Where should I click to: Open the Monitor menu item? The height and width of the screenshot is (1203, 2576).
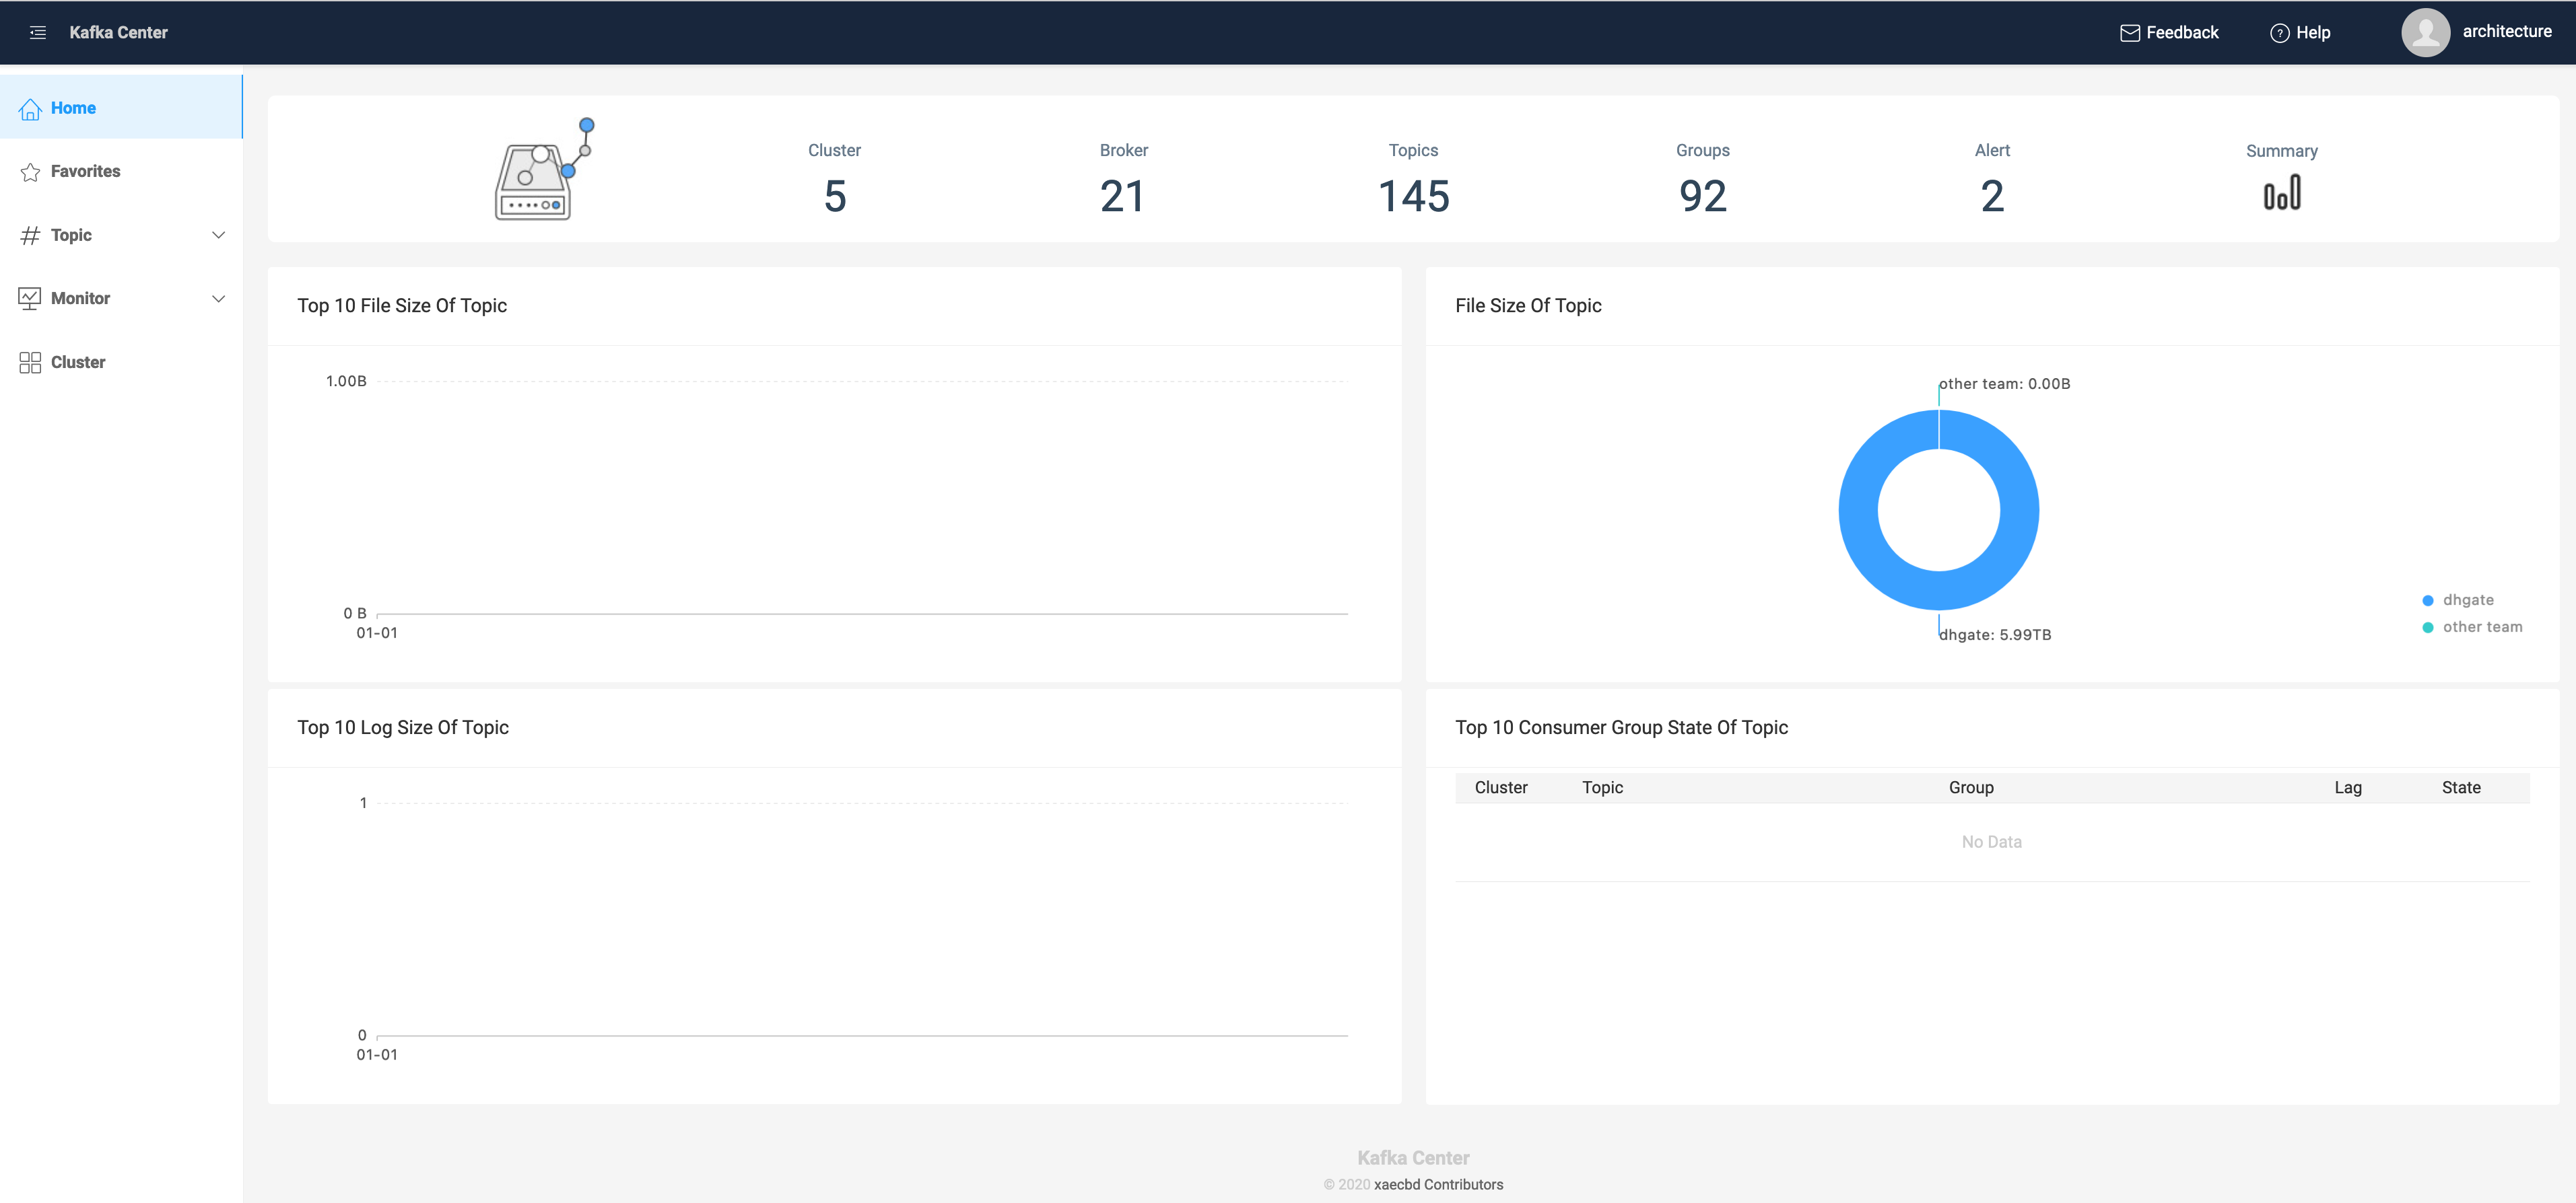[x=121, y=299]
